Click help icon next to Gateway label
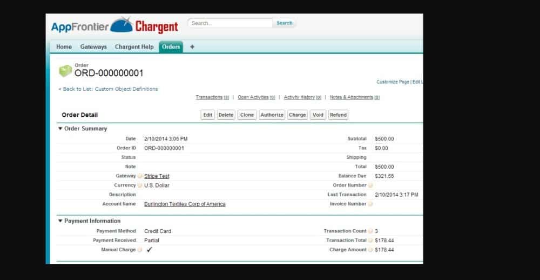This screenshot has height=280, width=540. point(140,176)
